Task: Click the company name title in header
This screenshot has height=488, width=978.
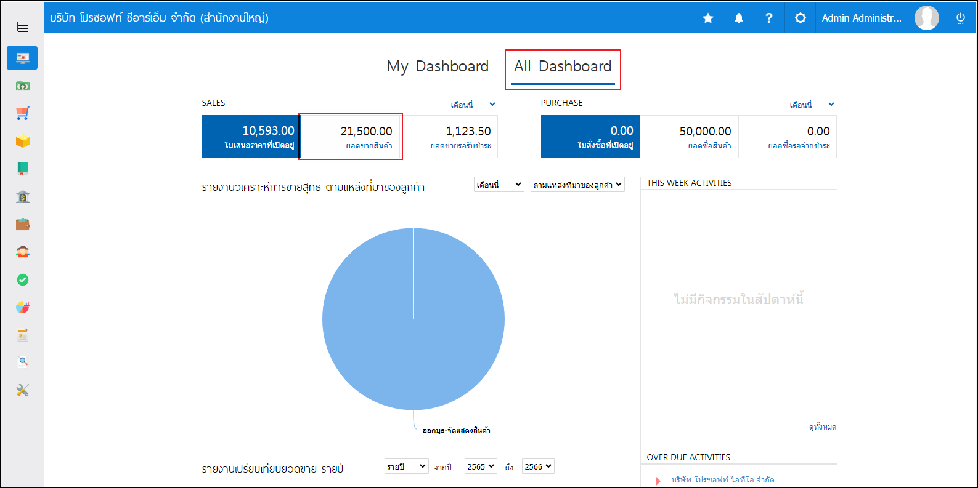Action: tap(159, 18)
